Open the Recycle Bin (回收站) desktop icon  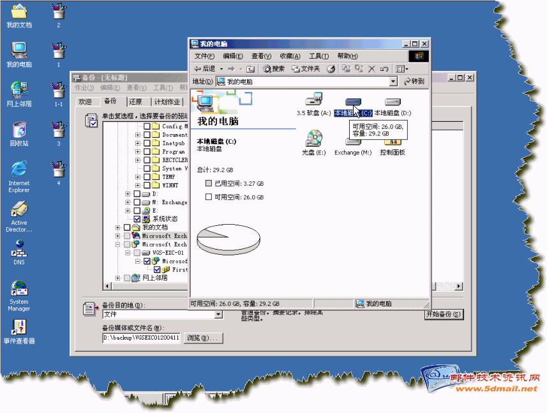click(x=19, y=130)
